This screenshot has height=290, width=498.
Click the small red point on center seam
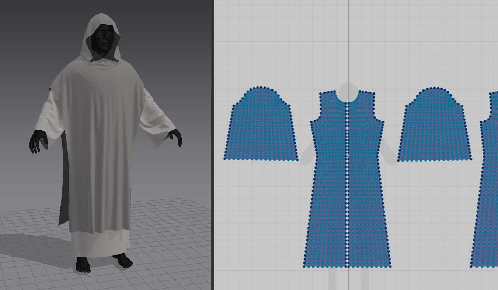(x=349, y=156)
